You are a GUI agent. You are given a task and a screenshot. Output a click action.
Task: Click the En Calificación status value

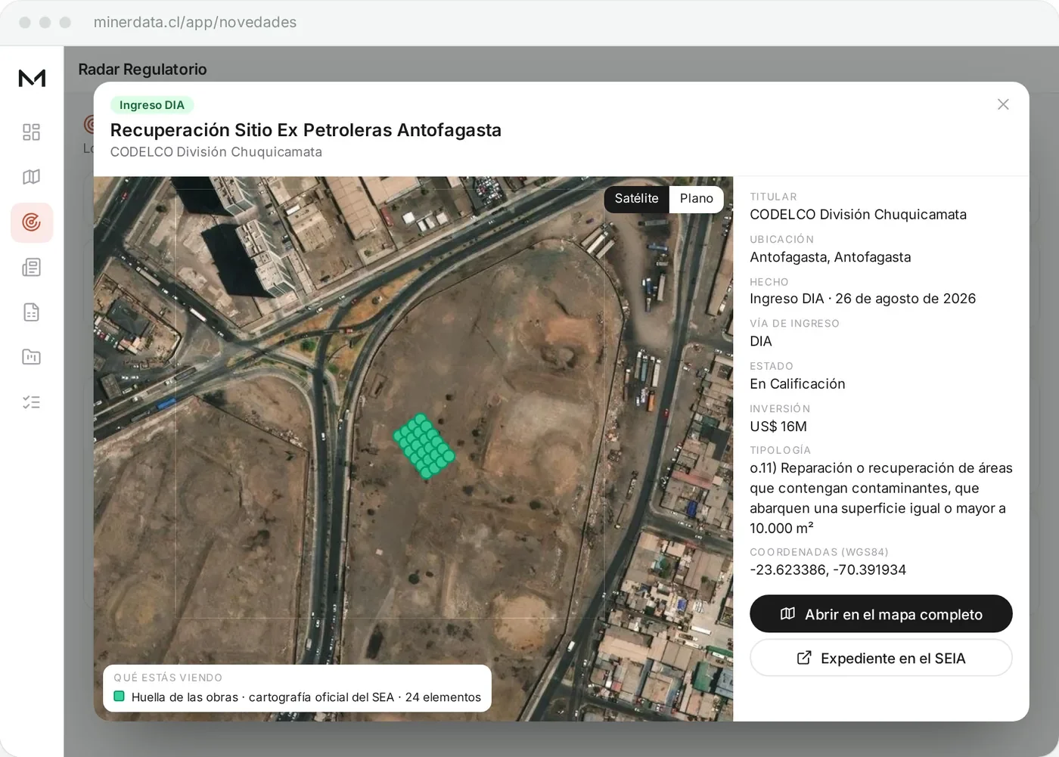797,384
